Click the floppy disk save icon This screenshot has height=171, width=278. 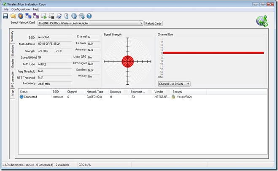point(5,16)
